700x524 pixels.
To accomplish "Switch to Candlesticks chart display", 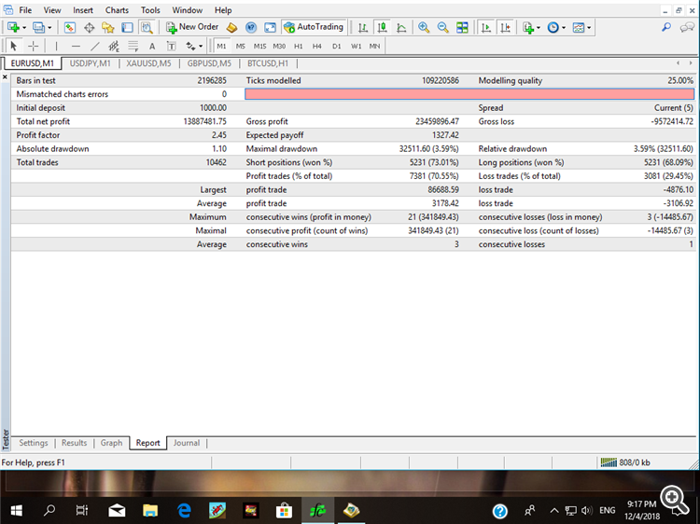I will coord(382,28).
